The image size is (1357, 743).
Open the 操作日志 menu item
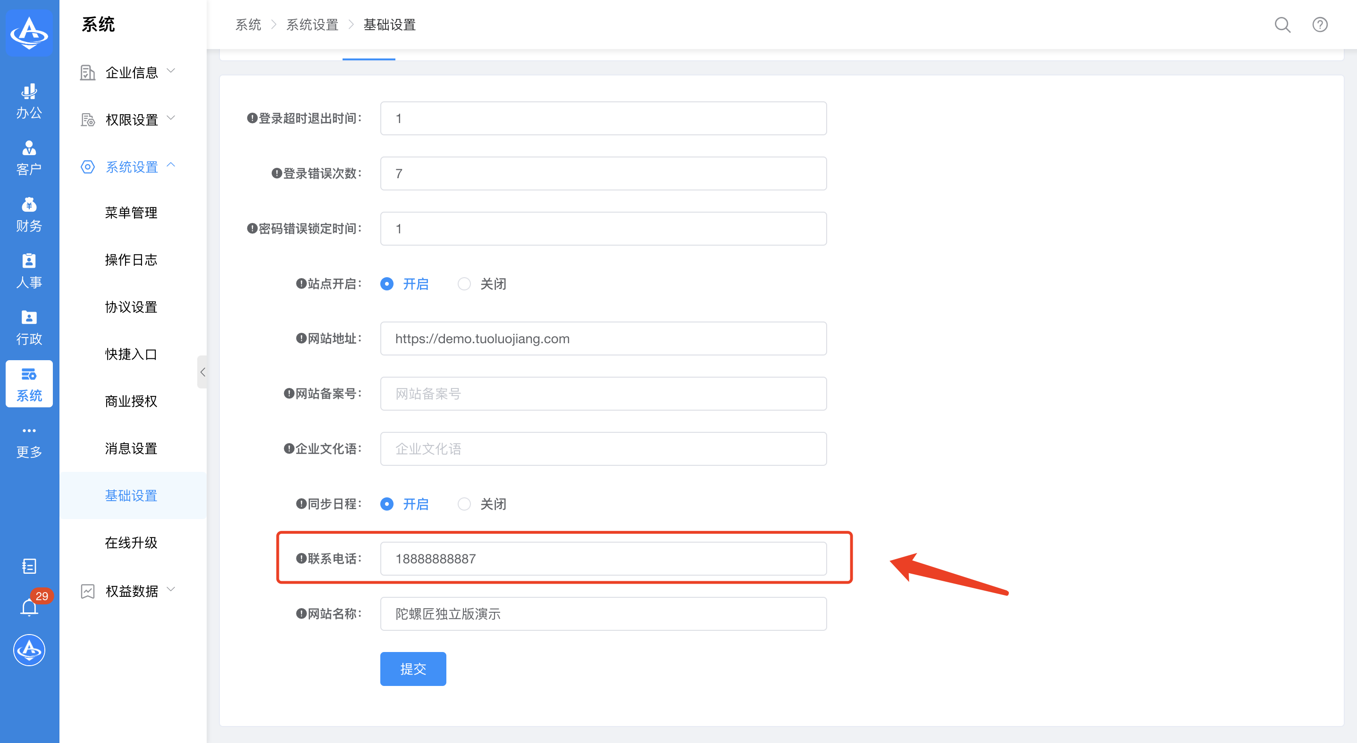131,260
